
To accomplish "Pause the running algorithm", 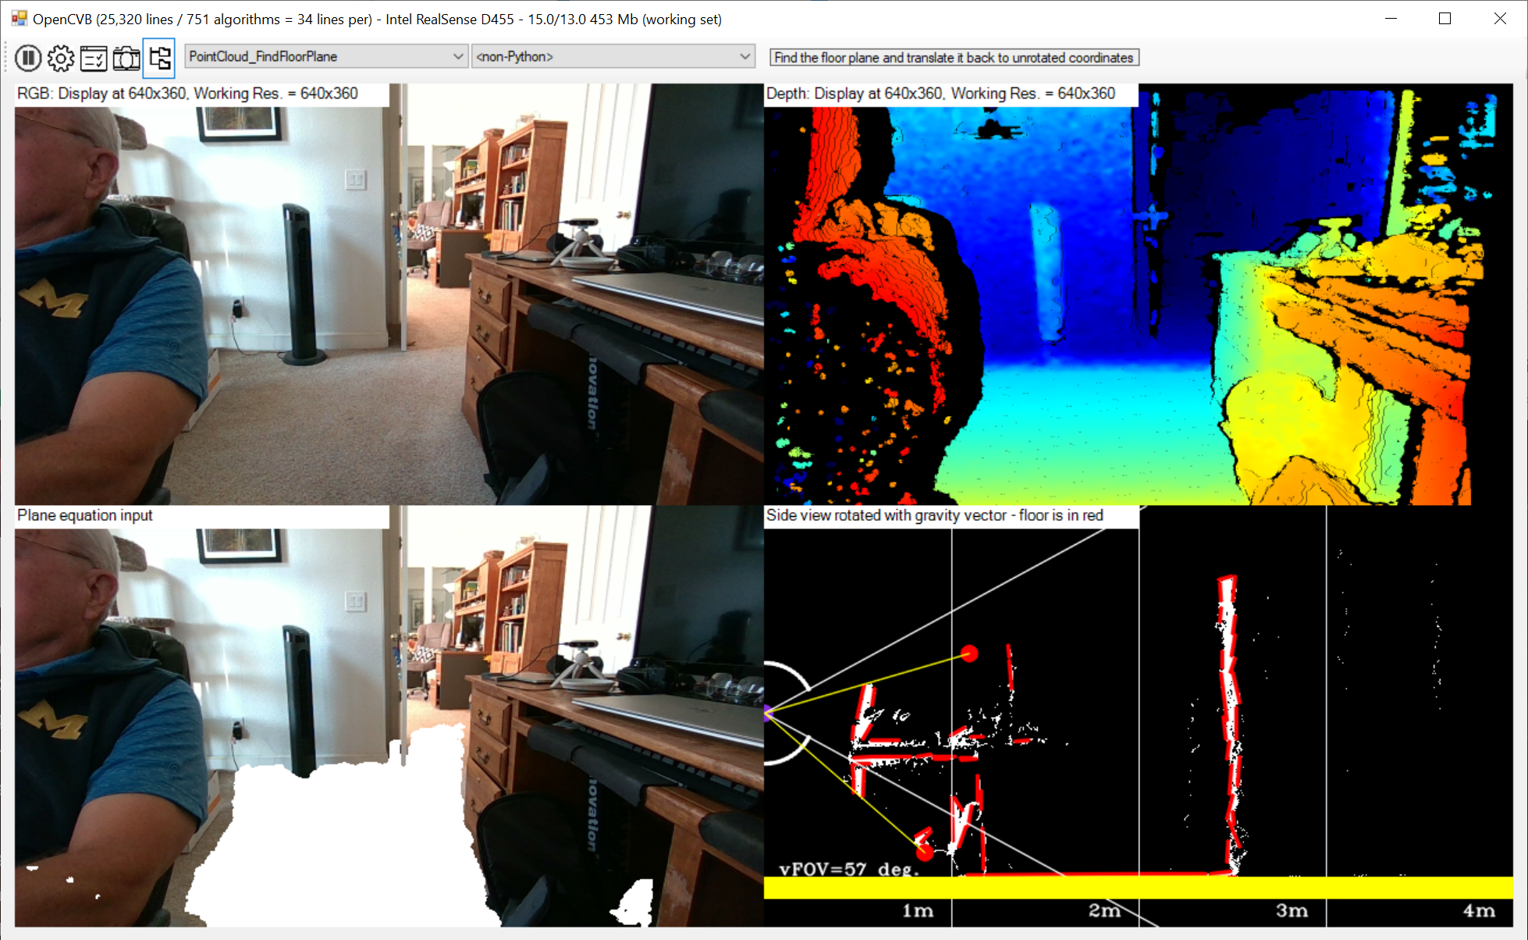I will [28, 58].
